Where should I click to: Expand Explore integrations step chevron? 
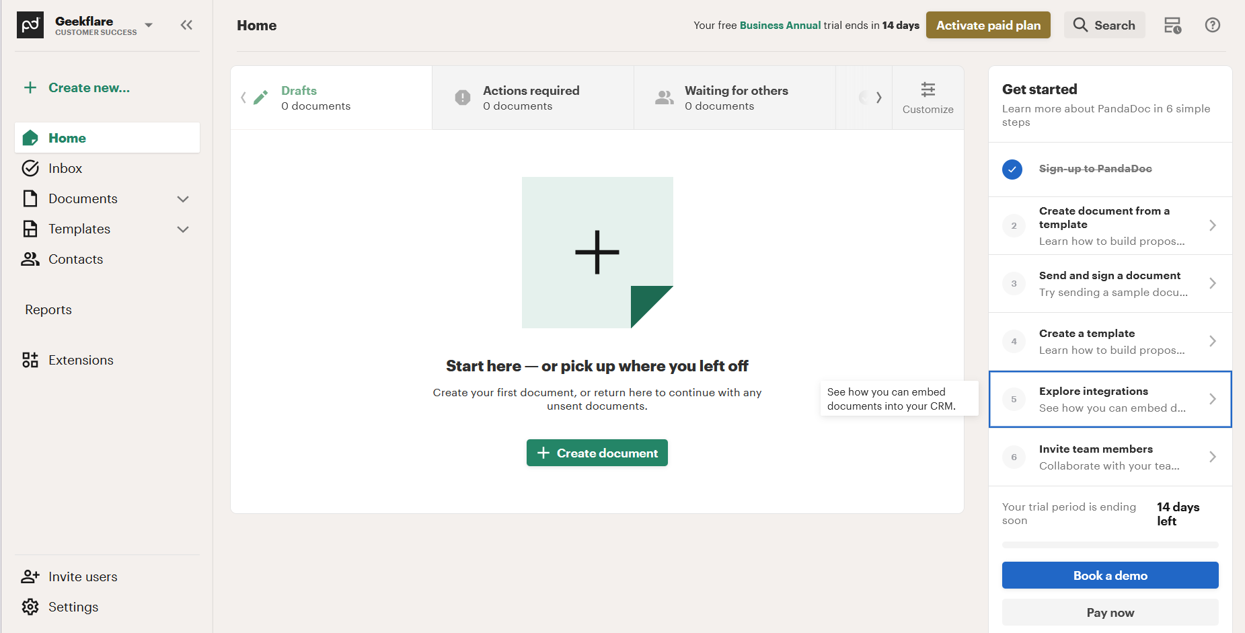click(x=1213, y=399)
